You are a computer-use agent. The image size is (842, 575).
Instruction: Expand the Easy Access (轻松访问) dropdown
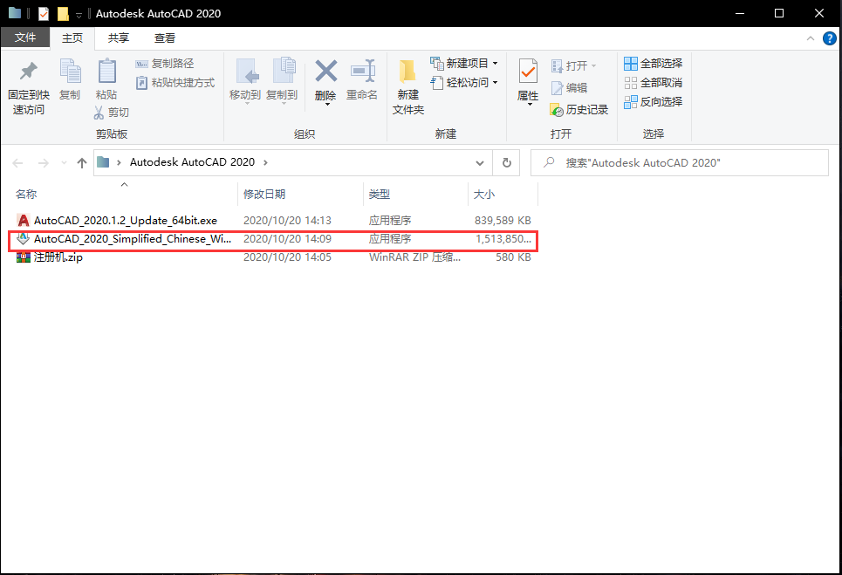tap(495, 83)
